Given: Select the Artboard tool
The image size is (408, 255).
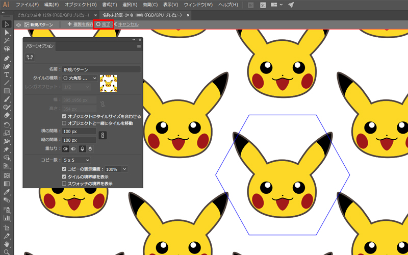Looking at the screenshot, I should point(7,228).
